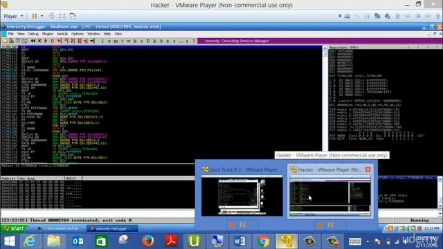443x249 pixels.
Task: Click the X (close program) debugger toolbar icon
Action: click(39, 41)
